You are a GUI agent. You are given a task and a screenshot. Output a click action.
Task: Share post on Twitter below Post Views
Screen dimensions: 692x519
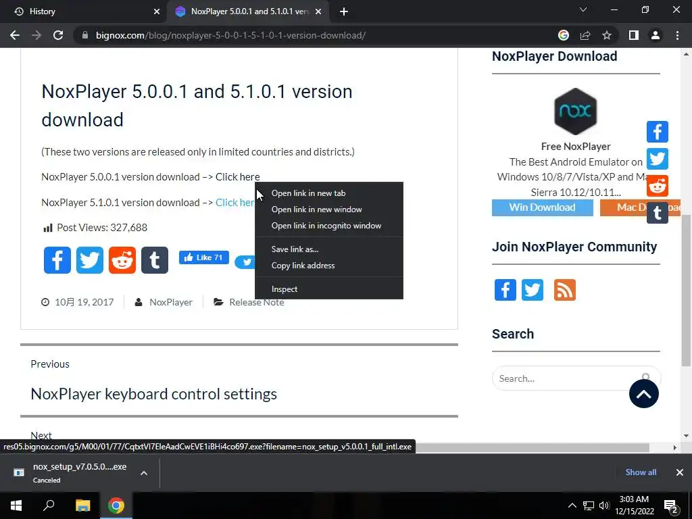[x=90, y=260]
